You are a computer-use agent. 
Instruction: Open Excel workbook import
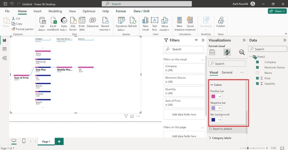pos(53,24)
